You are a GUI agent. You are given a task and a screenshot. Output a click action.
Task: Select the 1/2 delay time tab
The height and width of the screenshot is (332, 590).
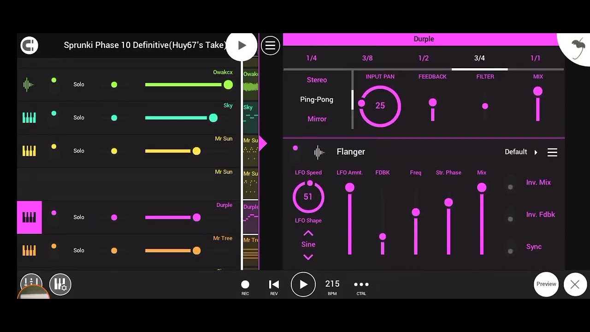click(x=424, y=58)
